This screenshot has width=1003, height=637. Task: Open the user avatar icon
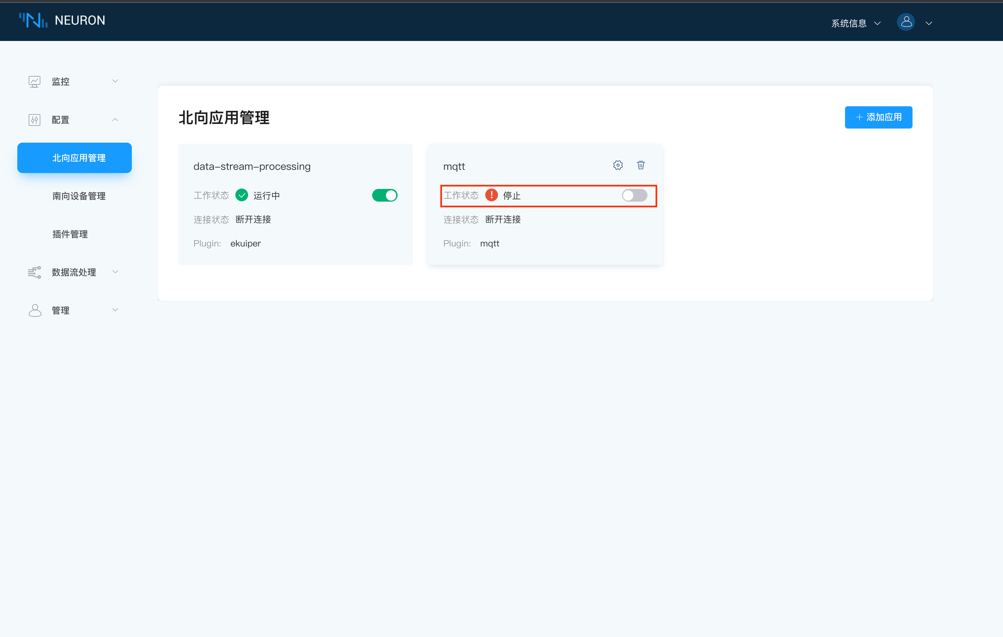905,22
